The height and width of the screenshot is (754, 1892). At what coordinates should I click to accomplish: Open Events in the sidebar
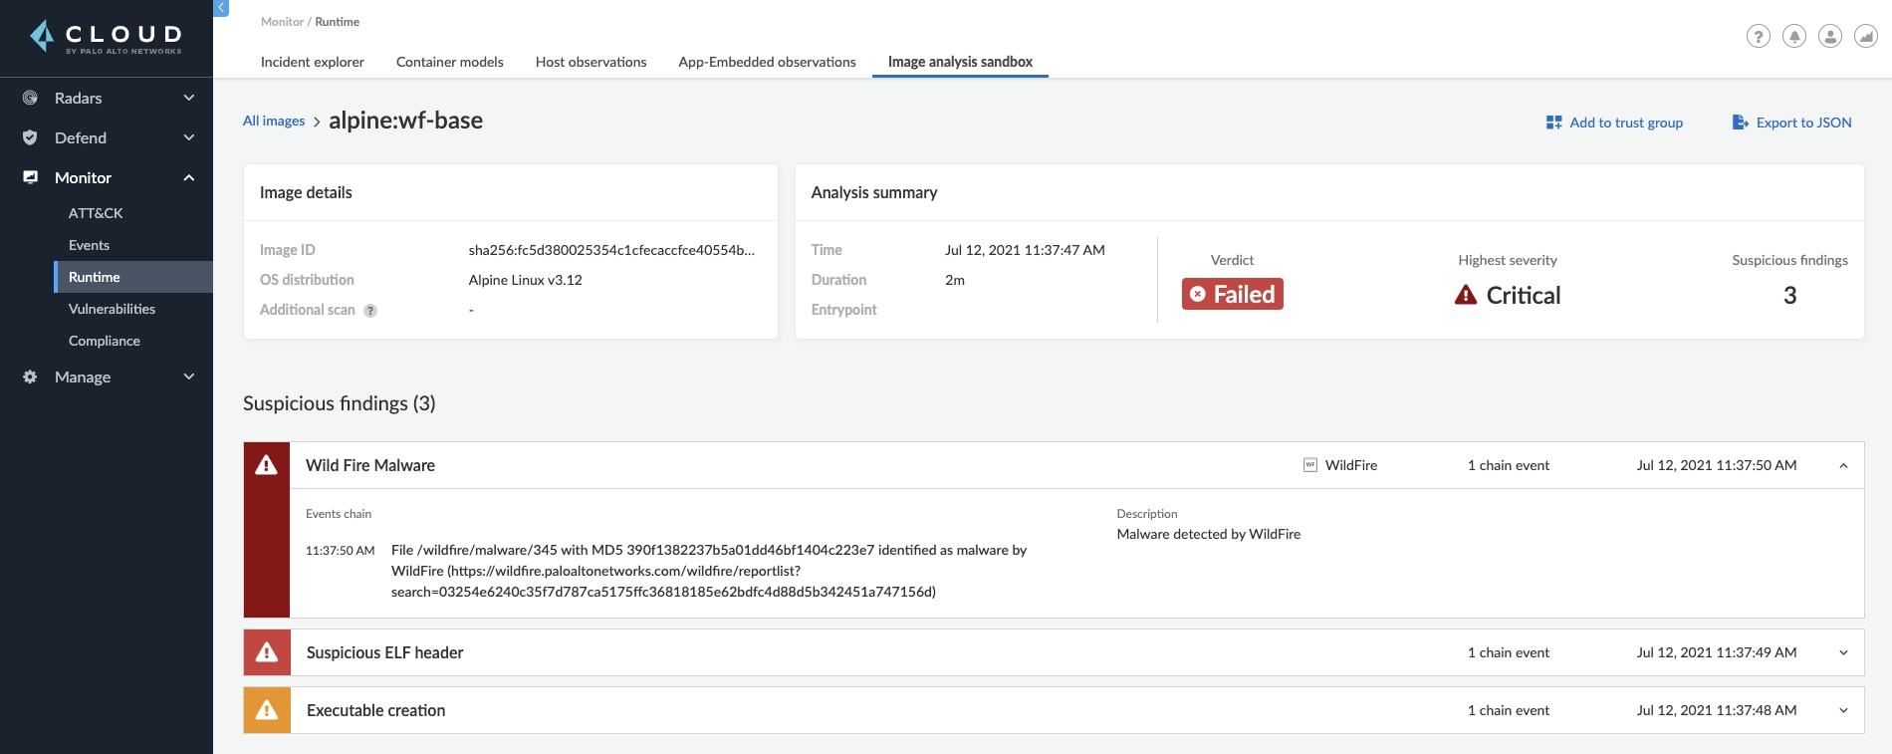pyautogui.click(x=89, y=245)
